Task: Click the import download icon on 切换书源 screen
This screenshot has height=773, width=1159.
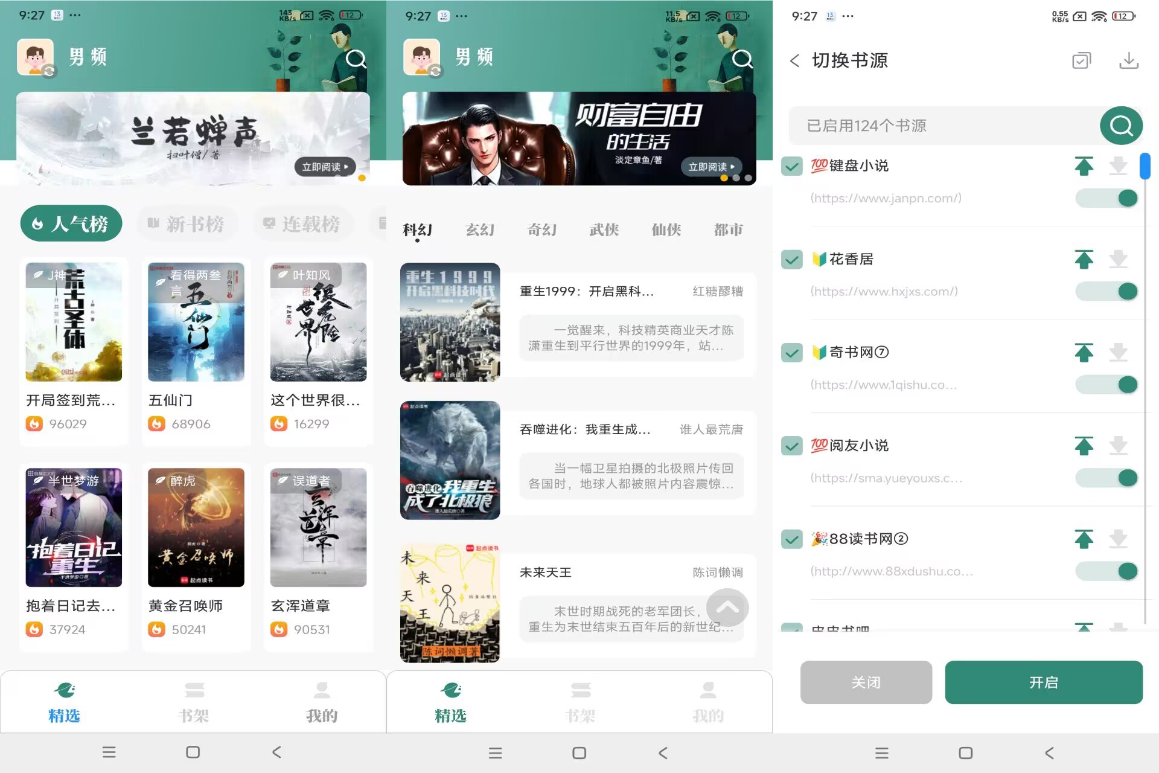Action: pos(1128,60)
